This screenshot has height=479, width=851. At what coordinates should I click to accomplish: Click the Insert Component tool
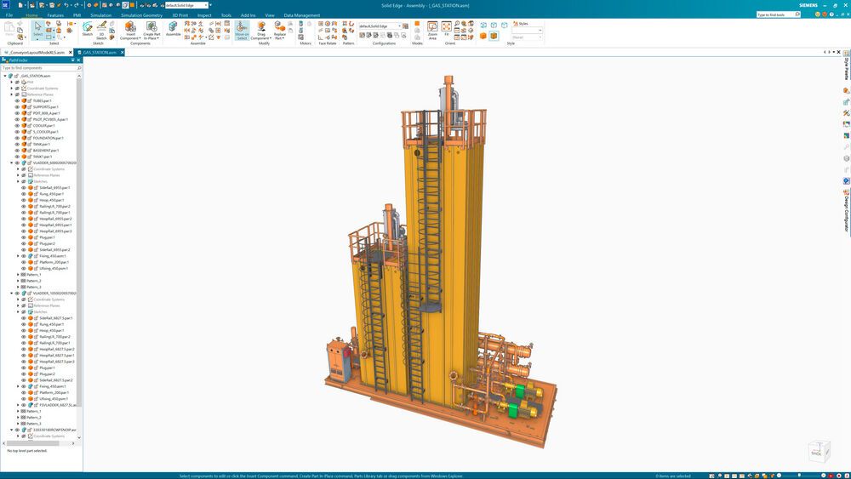[x=130, y=30]
